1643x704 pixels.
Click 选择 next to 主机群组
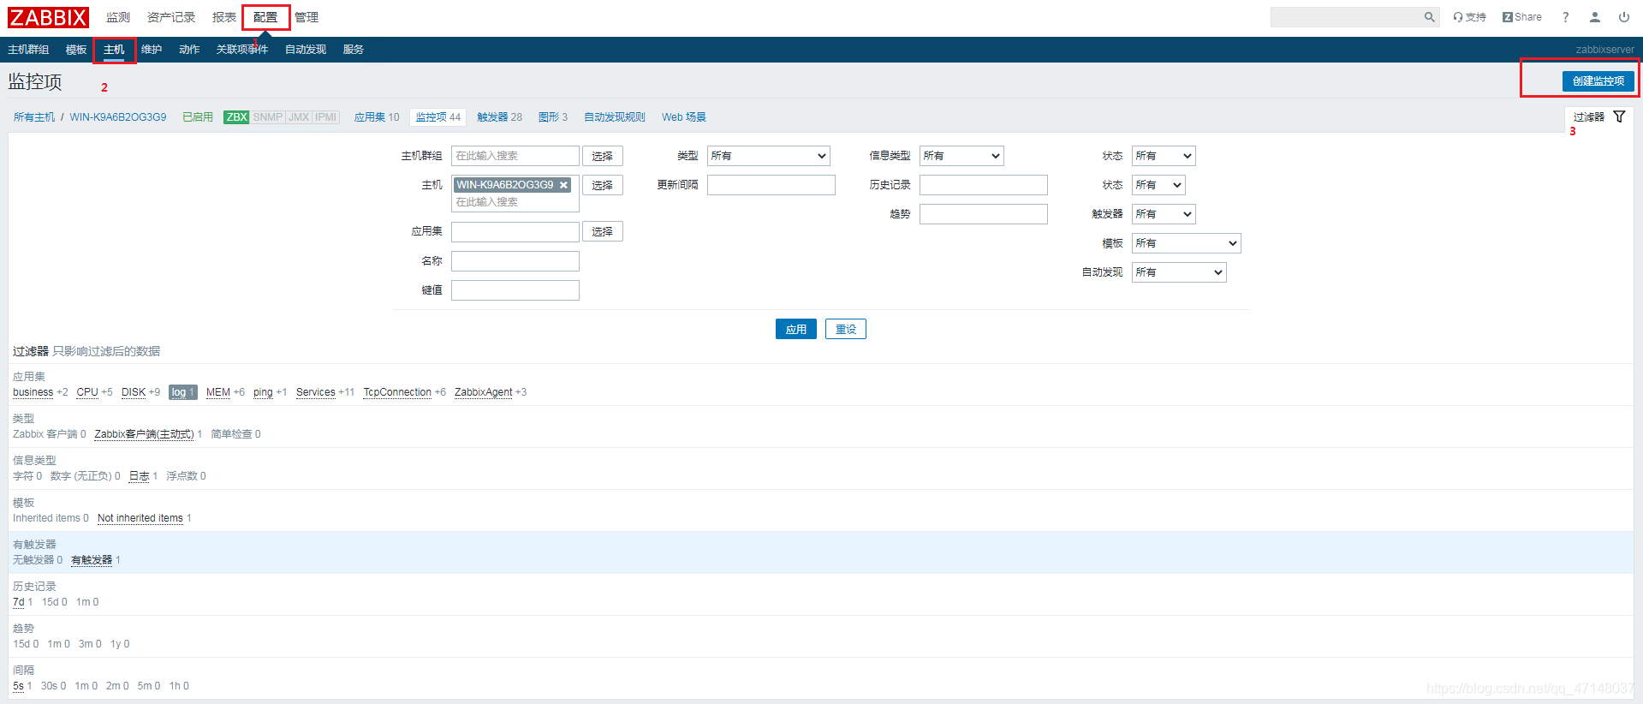(603, 156)
